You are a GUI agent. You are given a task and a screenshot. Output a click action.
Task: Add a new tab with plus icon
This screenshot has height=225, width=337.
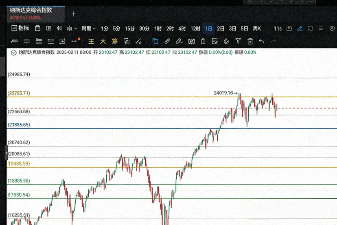73,14
